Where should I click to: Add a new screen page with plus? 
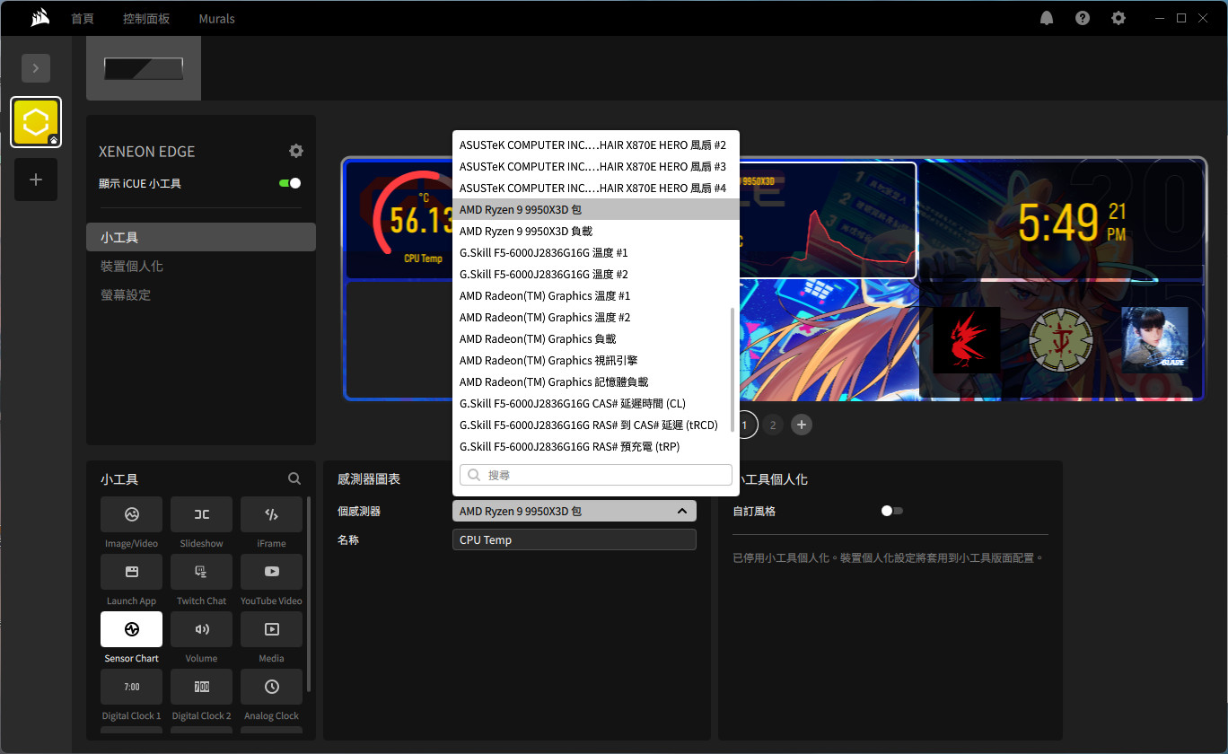(802, 425)
